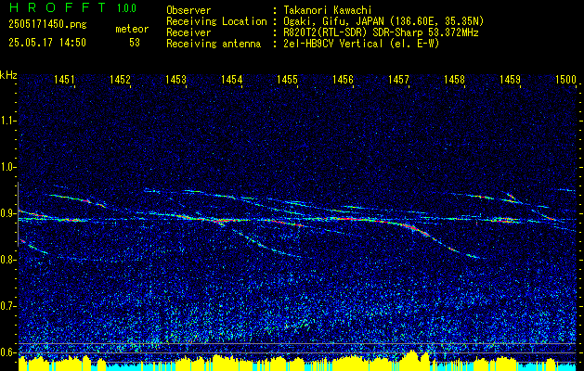
Task: Click the 1.0 kHz axis label
Action: point(7,167)
